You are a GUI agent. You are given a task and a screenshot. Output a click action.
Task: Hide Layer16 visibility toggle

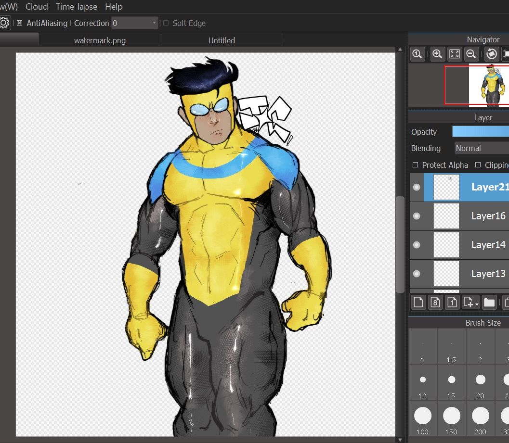pos(417,216)
